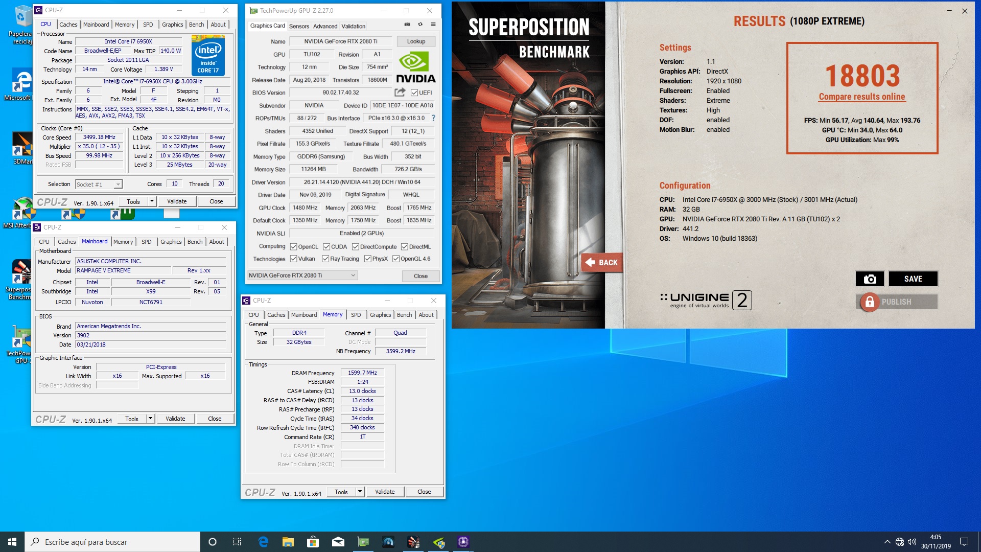Screen dimensions: 981x552
Task: Toggle the DirectCompute checkbox
Action: coord(355,246)
